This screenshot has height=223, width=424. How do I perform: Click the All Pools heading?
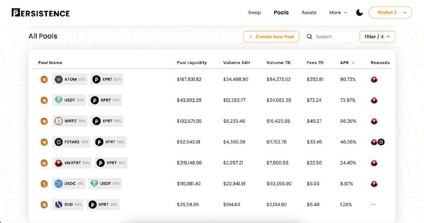point(43,36)
